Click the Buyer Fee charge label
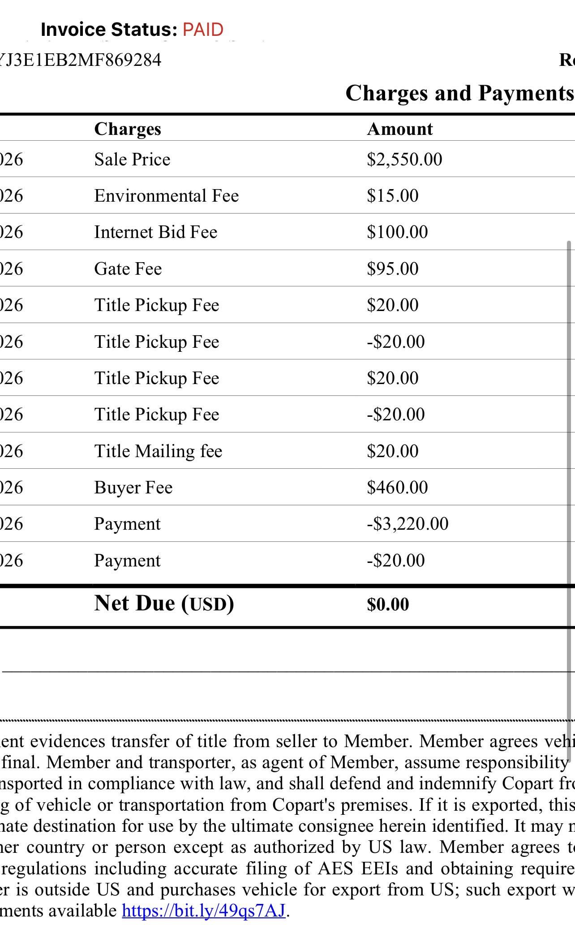This screenshot has width=575, height=925. tap(133, 488)
